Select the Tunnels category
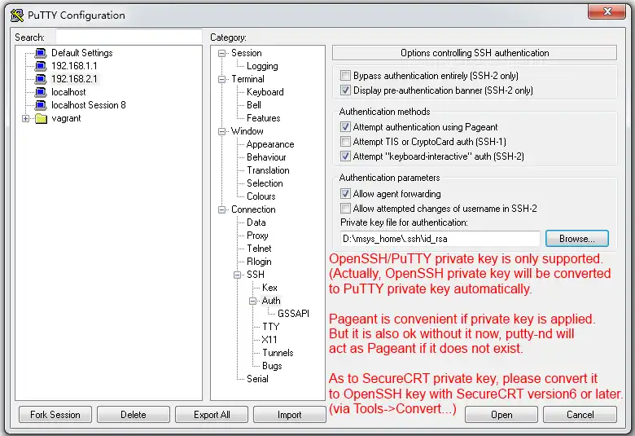 point(278,353)
